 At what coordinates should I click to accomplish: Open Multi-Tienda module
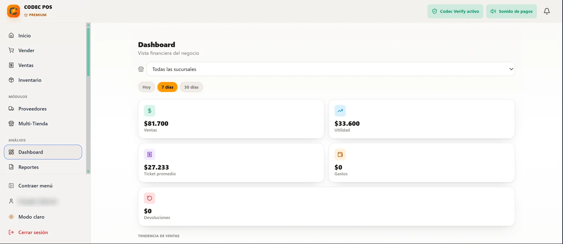point(43,124)
